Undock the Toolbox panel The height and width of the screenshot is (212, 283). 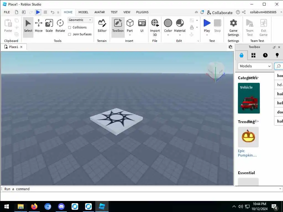pos(274,47)
